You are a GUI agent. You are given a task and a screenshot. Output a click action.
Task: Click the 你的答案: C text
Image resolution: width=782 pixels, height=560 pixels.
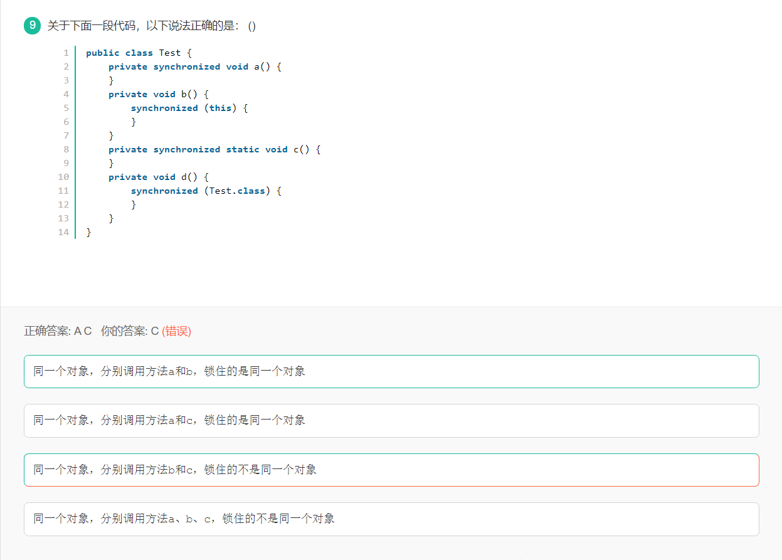click(x=129, y=331)
